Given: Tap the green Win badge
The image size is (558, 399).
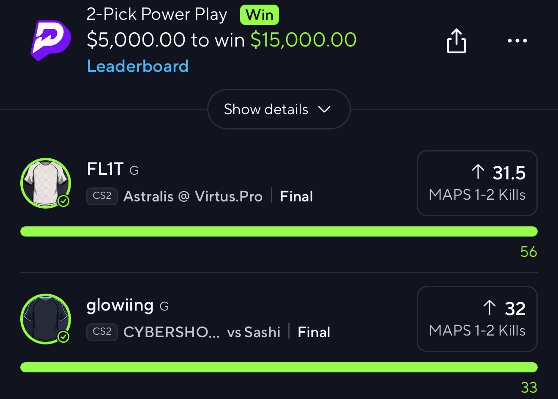Looking at the screenshot, I should pyautogui.click(x=260, y=15).
